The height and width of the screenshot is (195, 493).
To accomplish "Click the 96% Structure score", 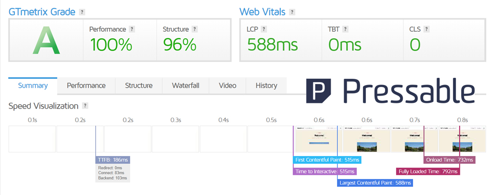I will click(x=180, y=45).
